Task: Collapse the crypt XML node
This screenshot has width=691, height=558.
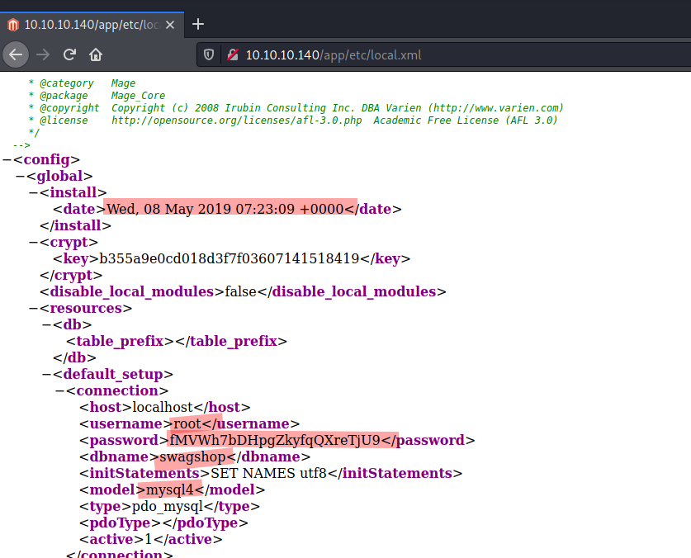Action: (x=34, y=243)
